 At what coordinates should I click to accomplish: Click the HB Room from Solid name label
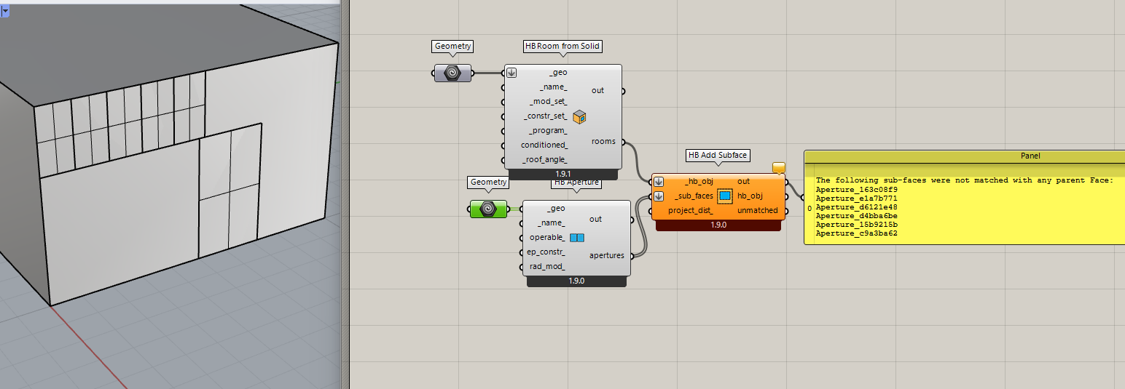[x=562, y=47]
